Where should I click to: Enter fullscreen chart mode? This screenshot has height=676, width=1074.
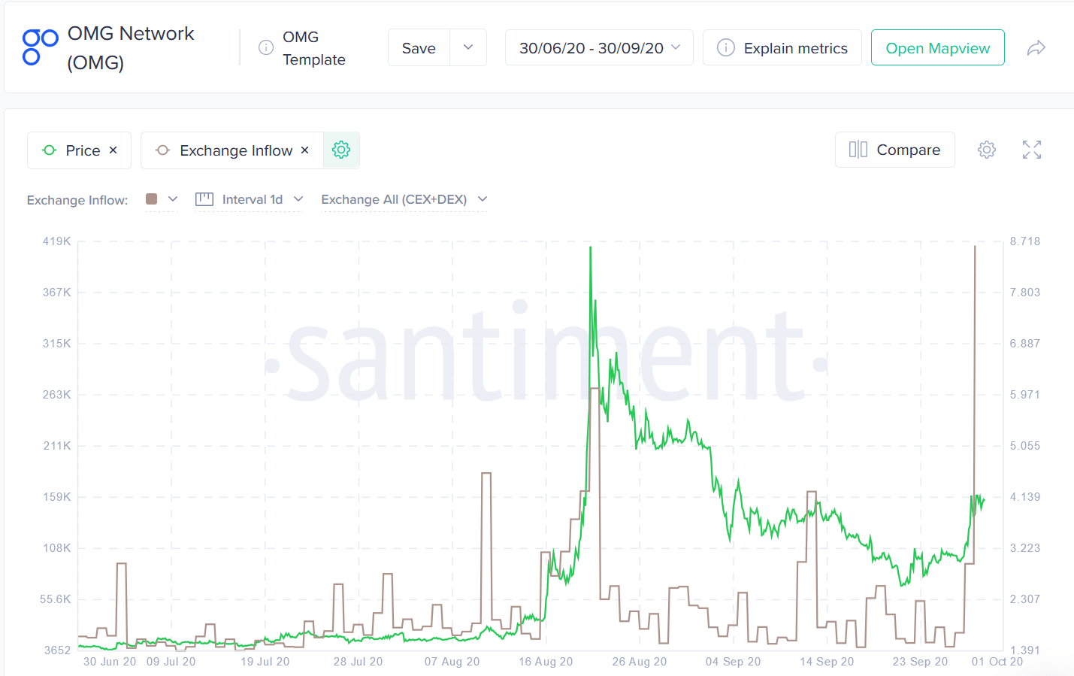(1032, 150)
